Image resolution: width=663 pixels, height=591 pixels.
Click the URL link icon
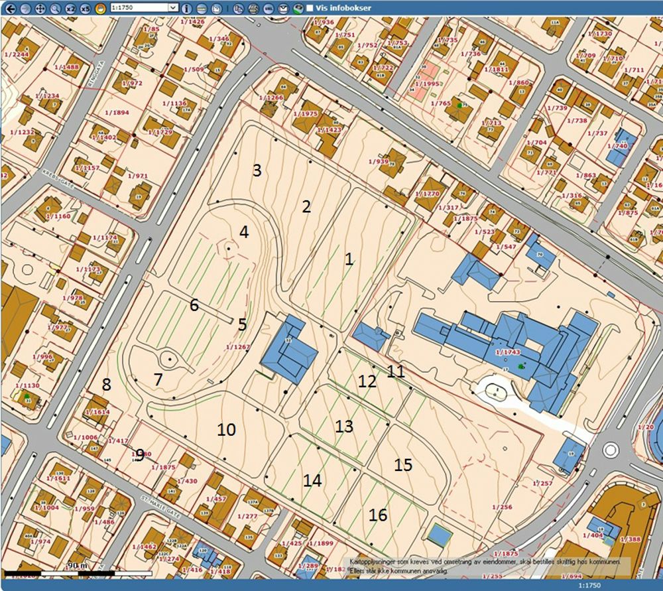click(269, 8)
